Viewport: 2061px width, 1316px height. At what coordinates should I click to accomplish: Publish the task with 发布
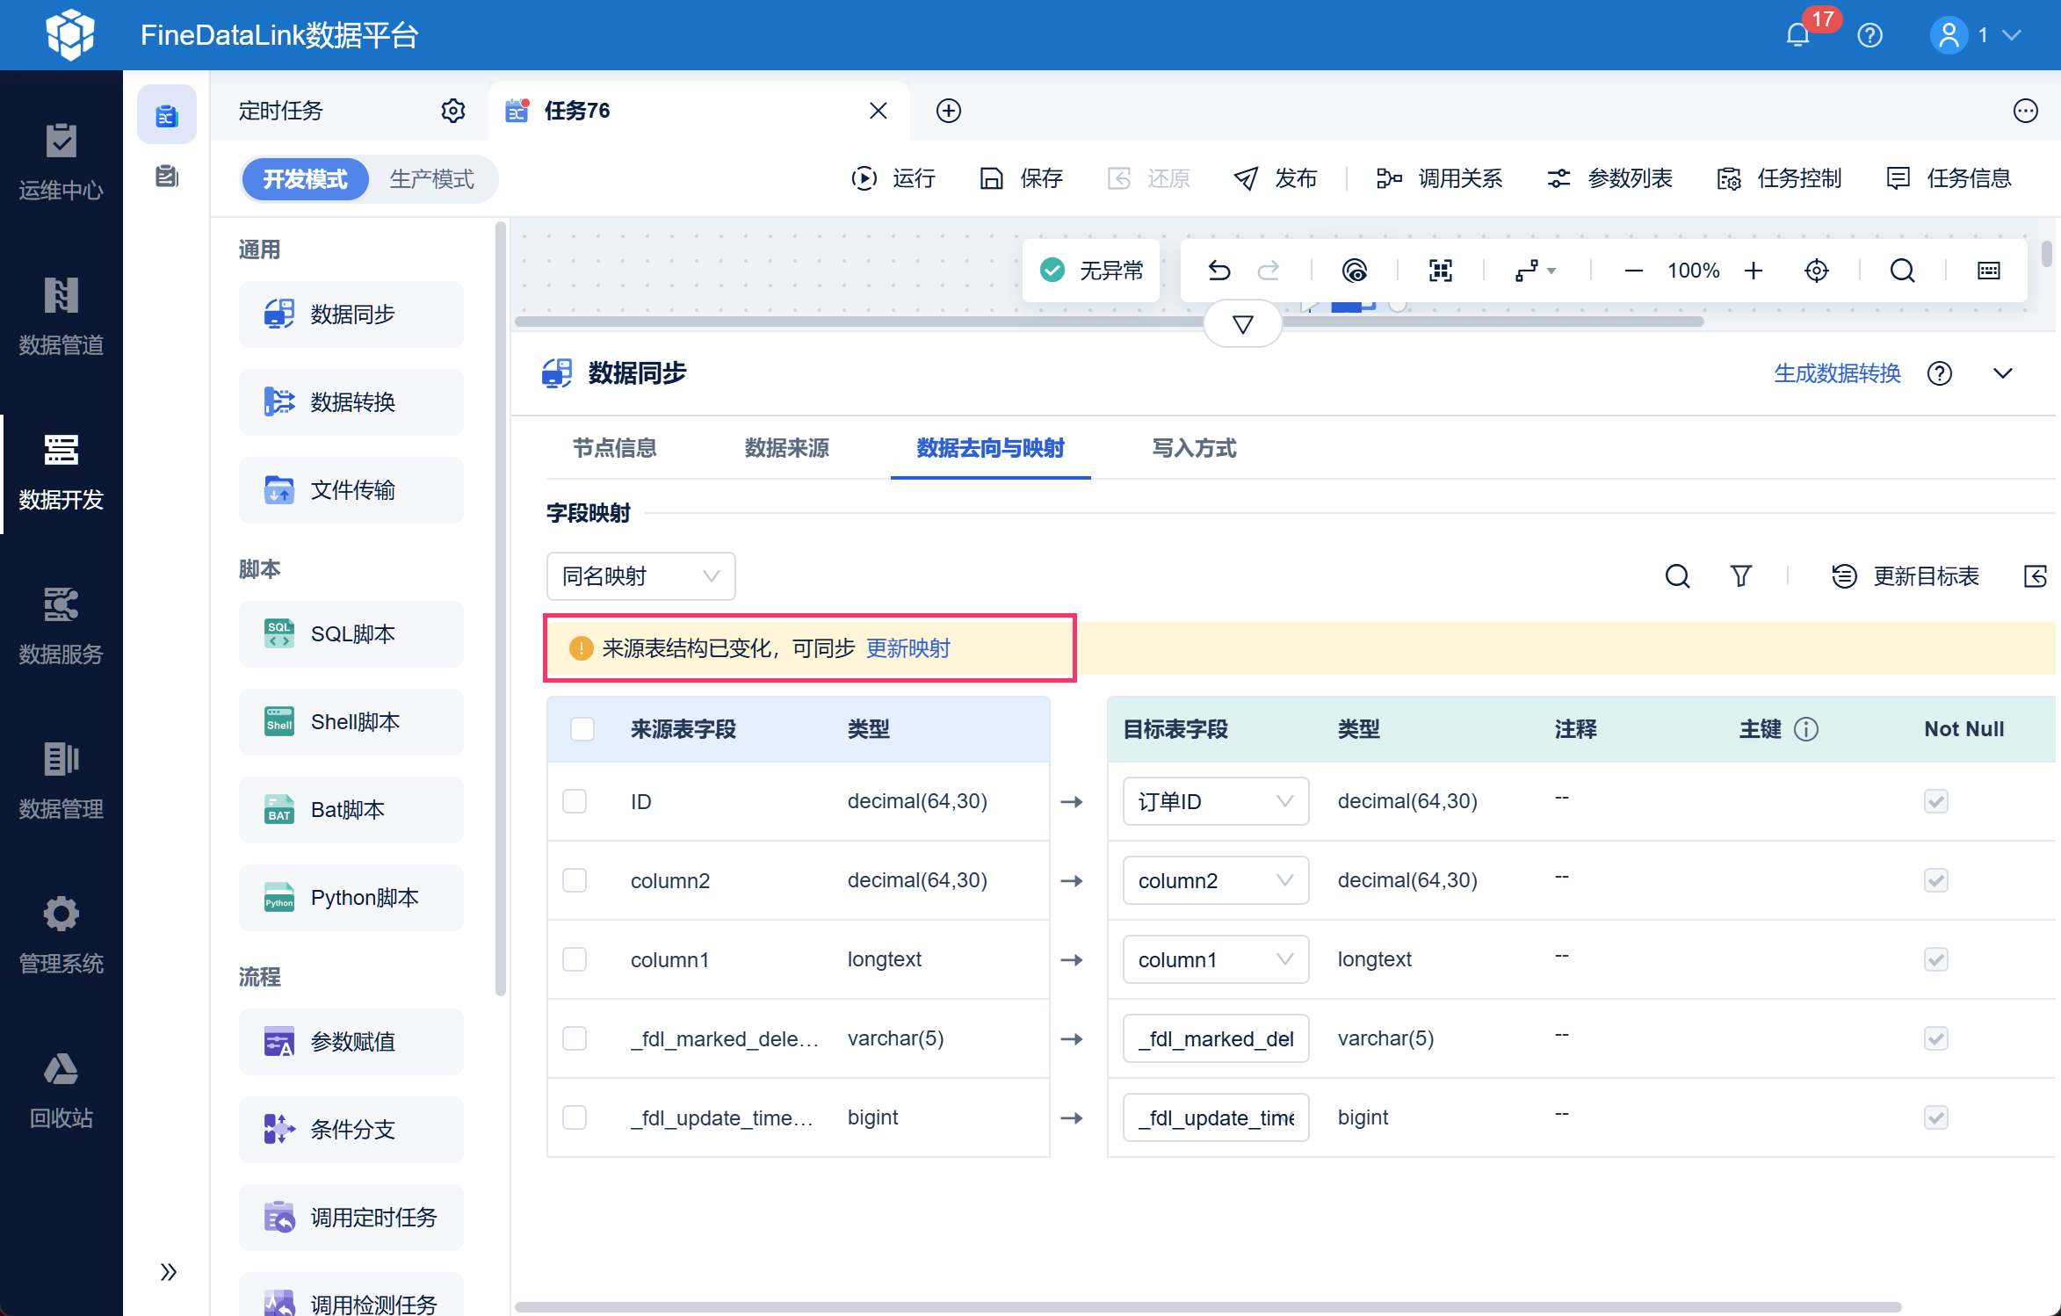(1276, 178)
